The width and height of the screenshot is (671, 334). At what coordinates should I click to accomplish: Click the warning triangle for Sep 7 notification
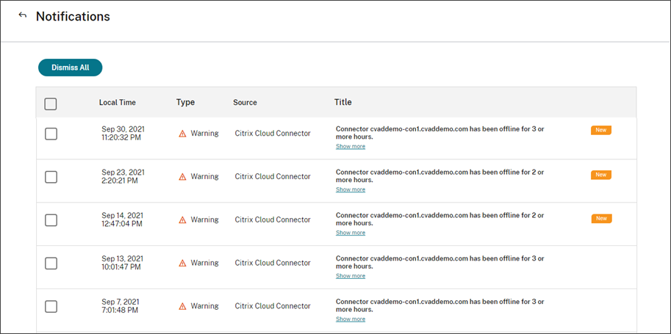point(182,306)
